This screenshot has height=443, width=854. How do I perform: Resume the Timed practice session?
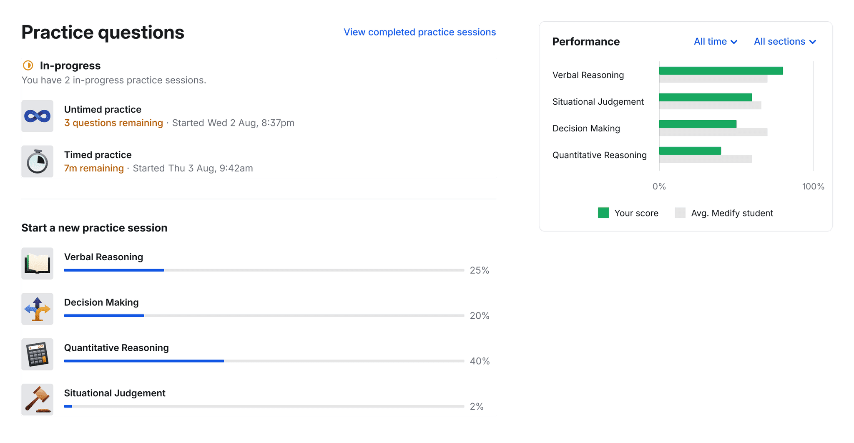[98, 155]
